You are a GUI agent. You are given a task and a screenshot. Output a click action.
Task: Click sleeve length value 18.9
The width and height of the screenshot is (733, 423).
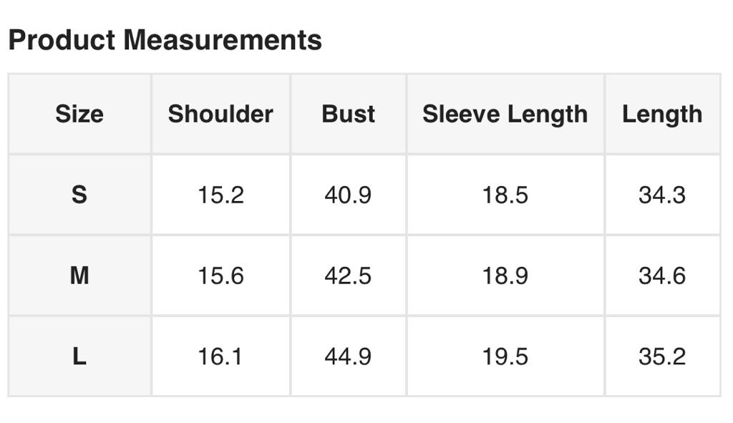click(x=505, y=275)
